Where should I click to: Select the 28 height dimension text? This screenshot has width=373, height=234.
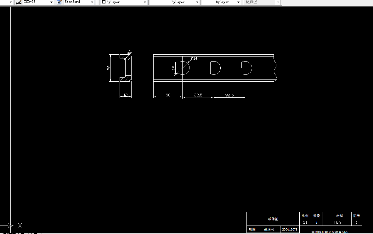click(x=109, y=68)
